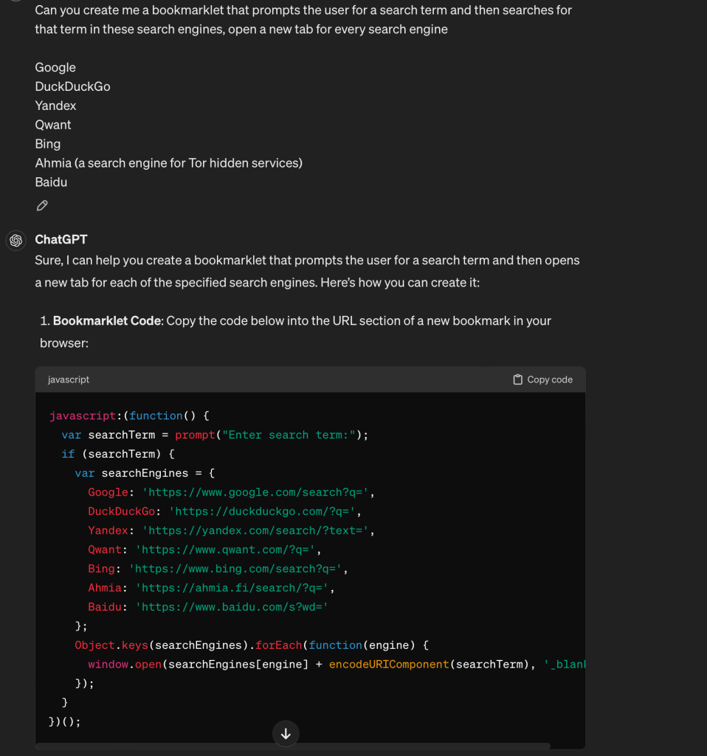The height and width of the screenshot is (756, 707).
Task: Click the 'Baidu' line in user message
Action: (x=51, y=182)
